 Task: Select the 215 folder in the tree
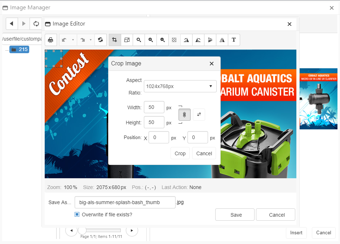point(19,50)
